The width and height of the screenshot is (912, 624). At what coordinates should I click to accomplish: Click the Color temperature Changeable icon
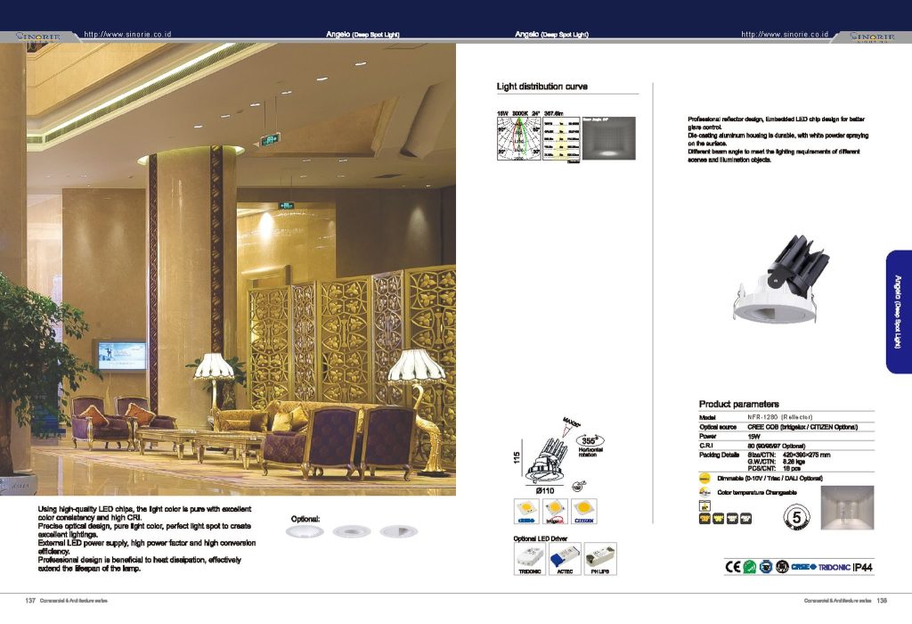point(704,492)
